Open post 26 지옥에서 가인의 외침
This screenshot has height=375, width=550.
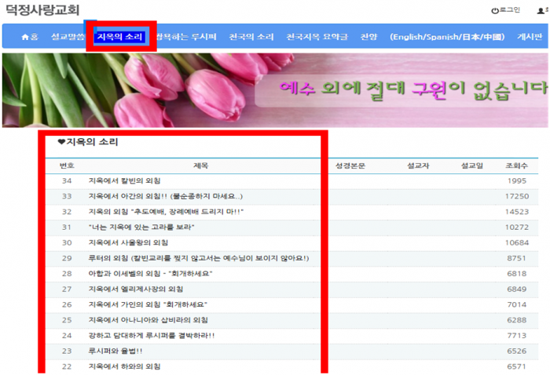(x=148, y=304)
